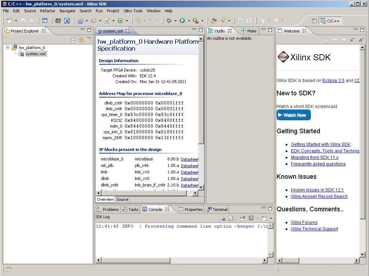Click the Watch Now button
Screen dimensions: 369x276
coord(294,115)
